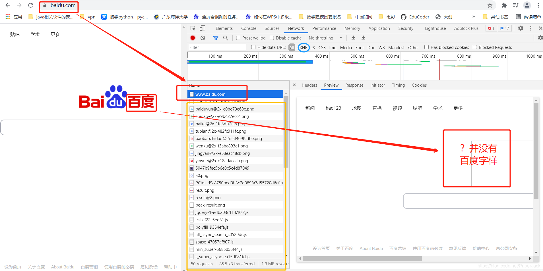The image size is (543, 271).
Task: Check the Has blocked cookies filter
Action: click(427, 47)
